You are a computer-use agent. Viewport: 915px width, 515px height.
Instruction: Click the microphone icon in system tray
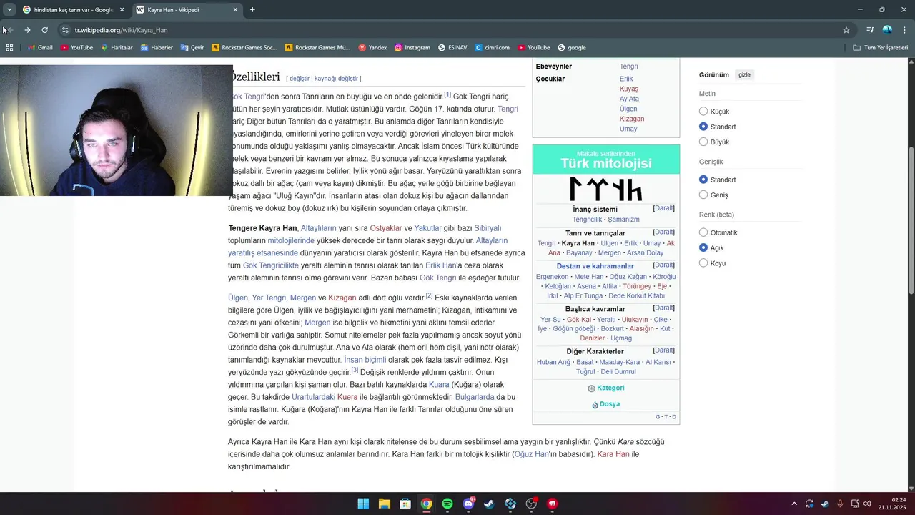840,504
